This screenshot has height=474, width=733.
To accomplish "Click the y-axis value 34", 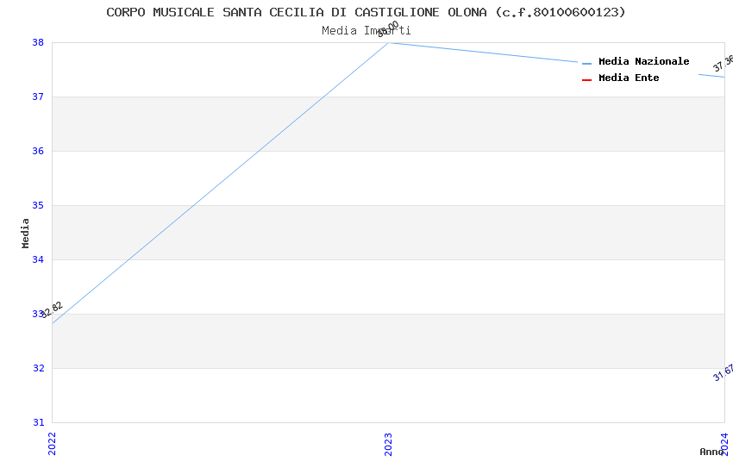I will [38, 259].
